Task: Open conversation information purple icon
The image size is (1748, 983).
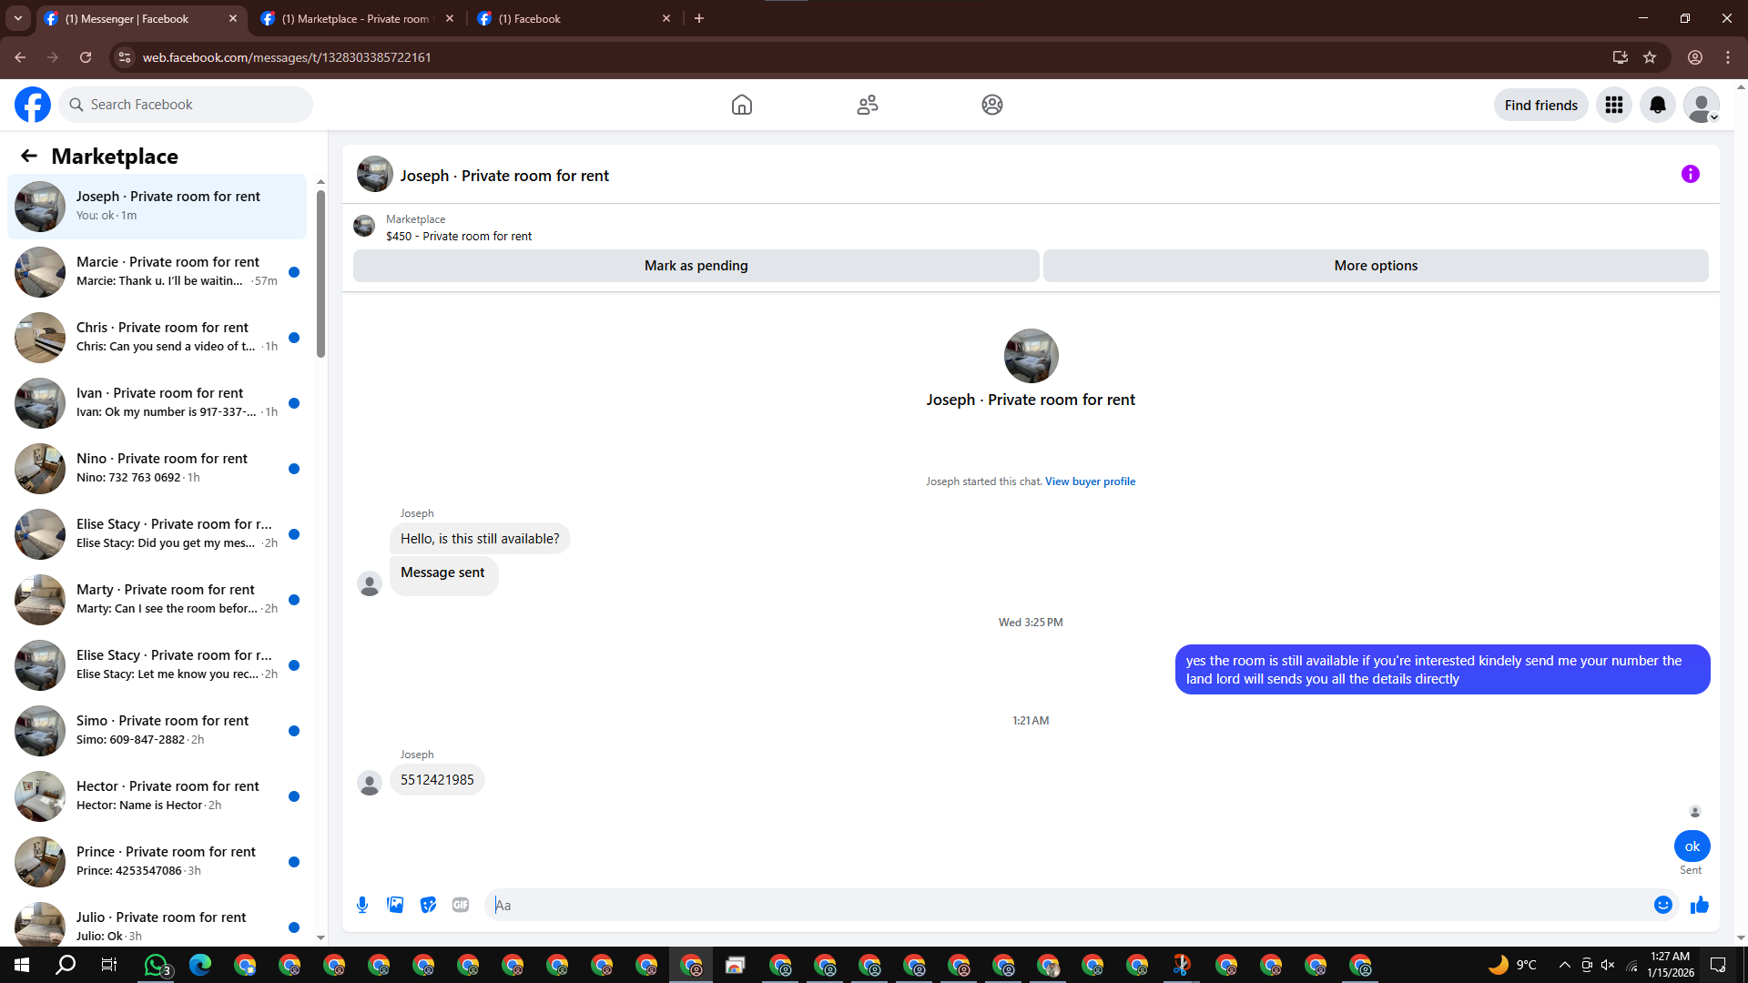Action: (x=1690, y=174)
